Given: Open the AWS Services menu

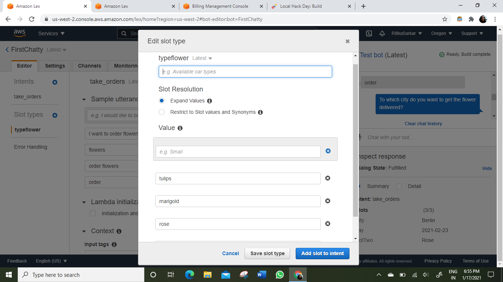Looking at the screenshot, I should coord(52,33).
